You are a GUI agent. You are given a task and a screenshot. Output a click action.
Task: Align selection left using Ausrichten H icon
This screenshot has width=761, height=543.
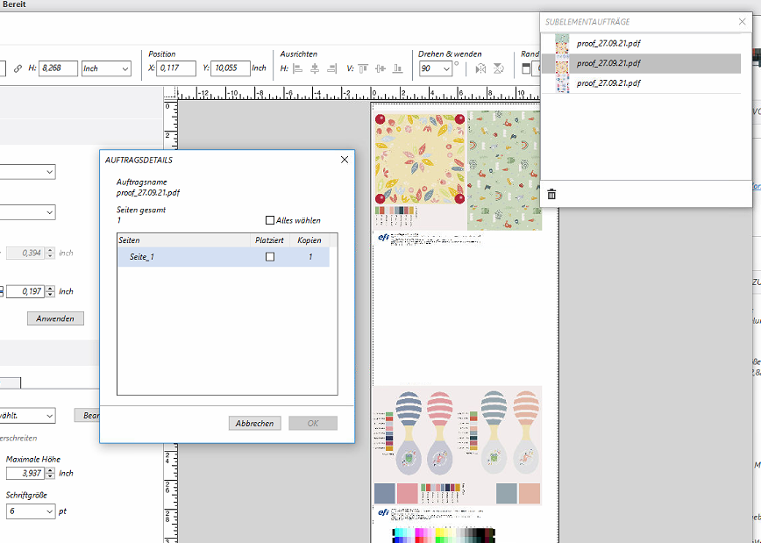296,68
